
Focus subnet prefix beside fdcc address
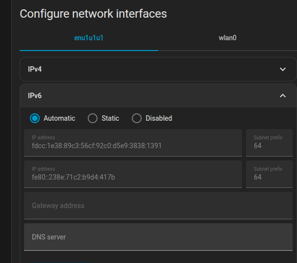269,143
